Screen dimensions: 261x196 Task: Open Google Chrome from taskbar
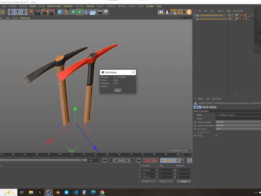(x=102, y=192)
